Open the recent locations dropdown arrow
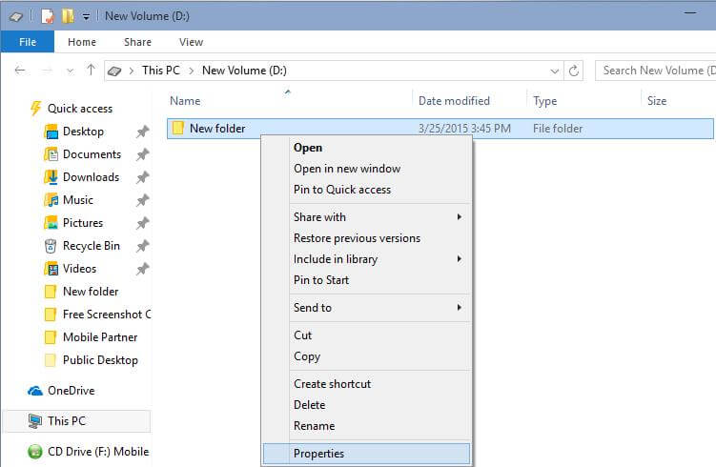The height and width of the screenshot is (467, 716). click(x=70, y=71)
